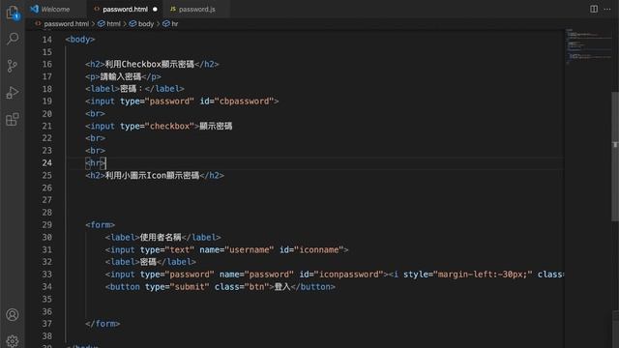Click line number 14
This screenshot has height=348, width=619.
point(47,40)
